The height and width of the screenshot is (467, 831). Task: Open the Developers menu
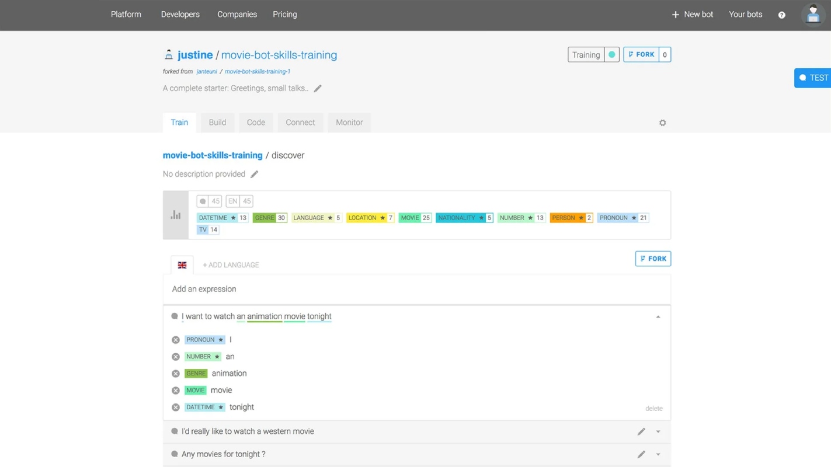click(180, 15)
